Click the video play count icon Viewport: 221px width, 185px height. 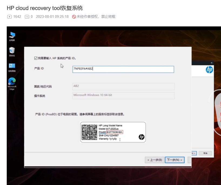click(9, 17)
